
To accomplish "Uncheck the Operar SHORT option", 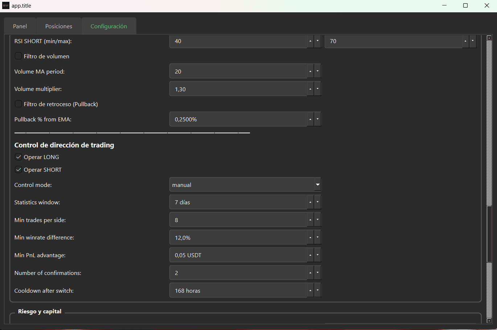I will tap(18, 169).
